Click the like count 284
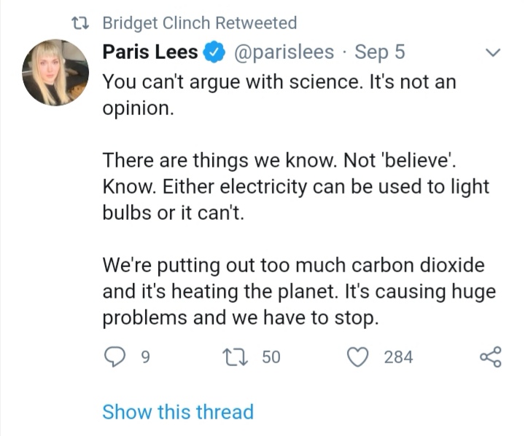Screen dimensions: 525x436 (x=398, y=357)
